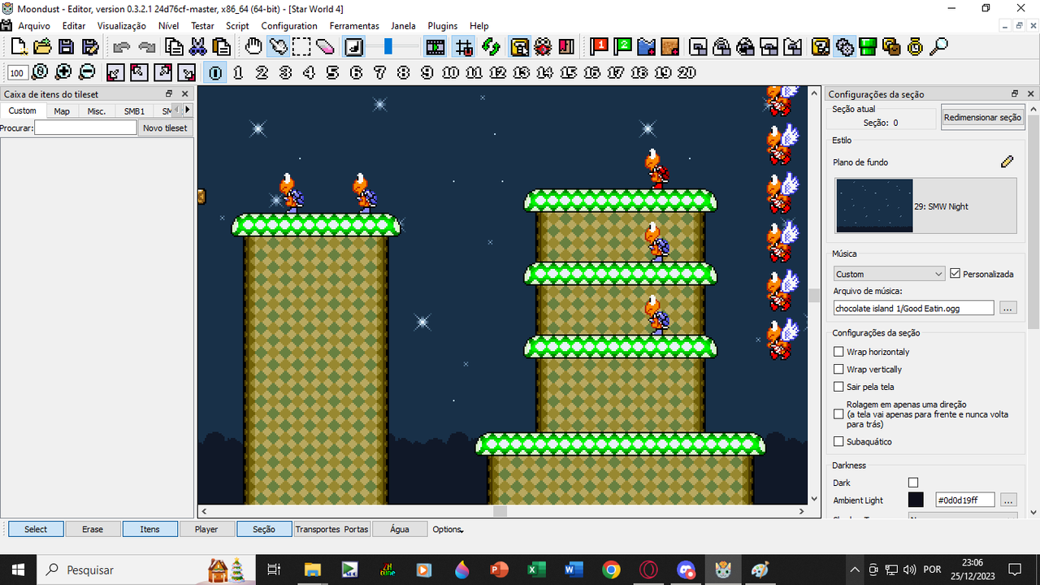Viewport: 1040px width, 585px height.
Task: Switch to the SMB1 tileset tab
Action: click(x=134, y=111)
